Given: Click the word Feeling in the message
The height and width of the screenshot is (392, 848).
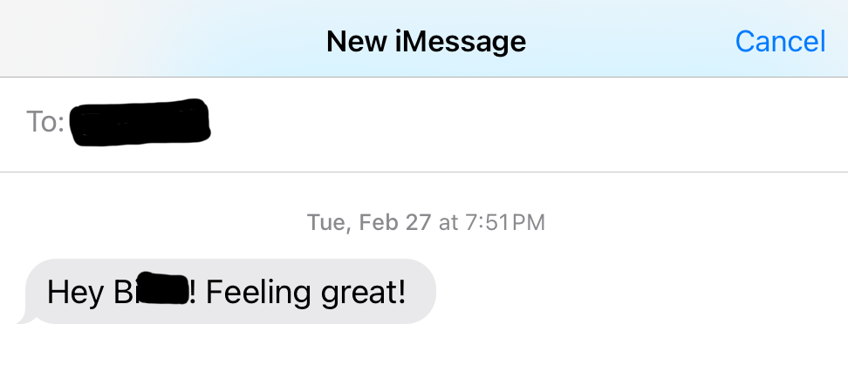Looking at the screenshot, I should point(259,291).
